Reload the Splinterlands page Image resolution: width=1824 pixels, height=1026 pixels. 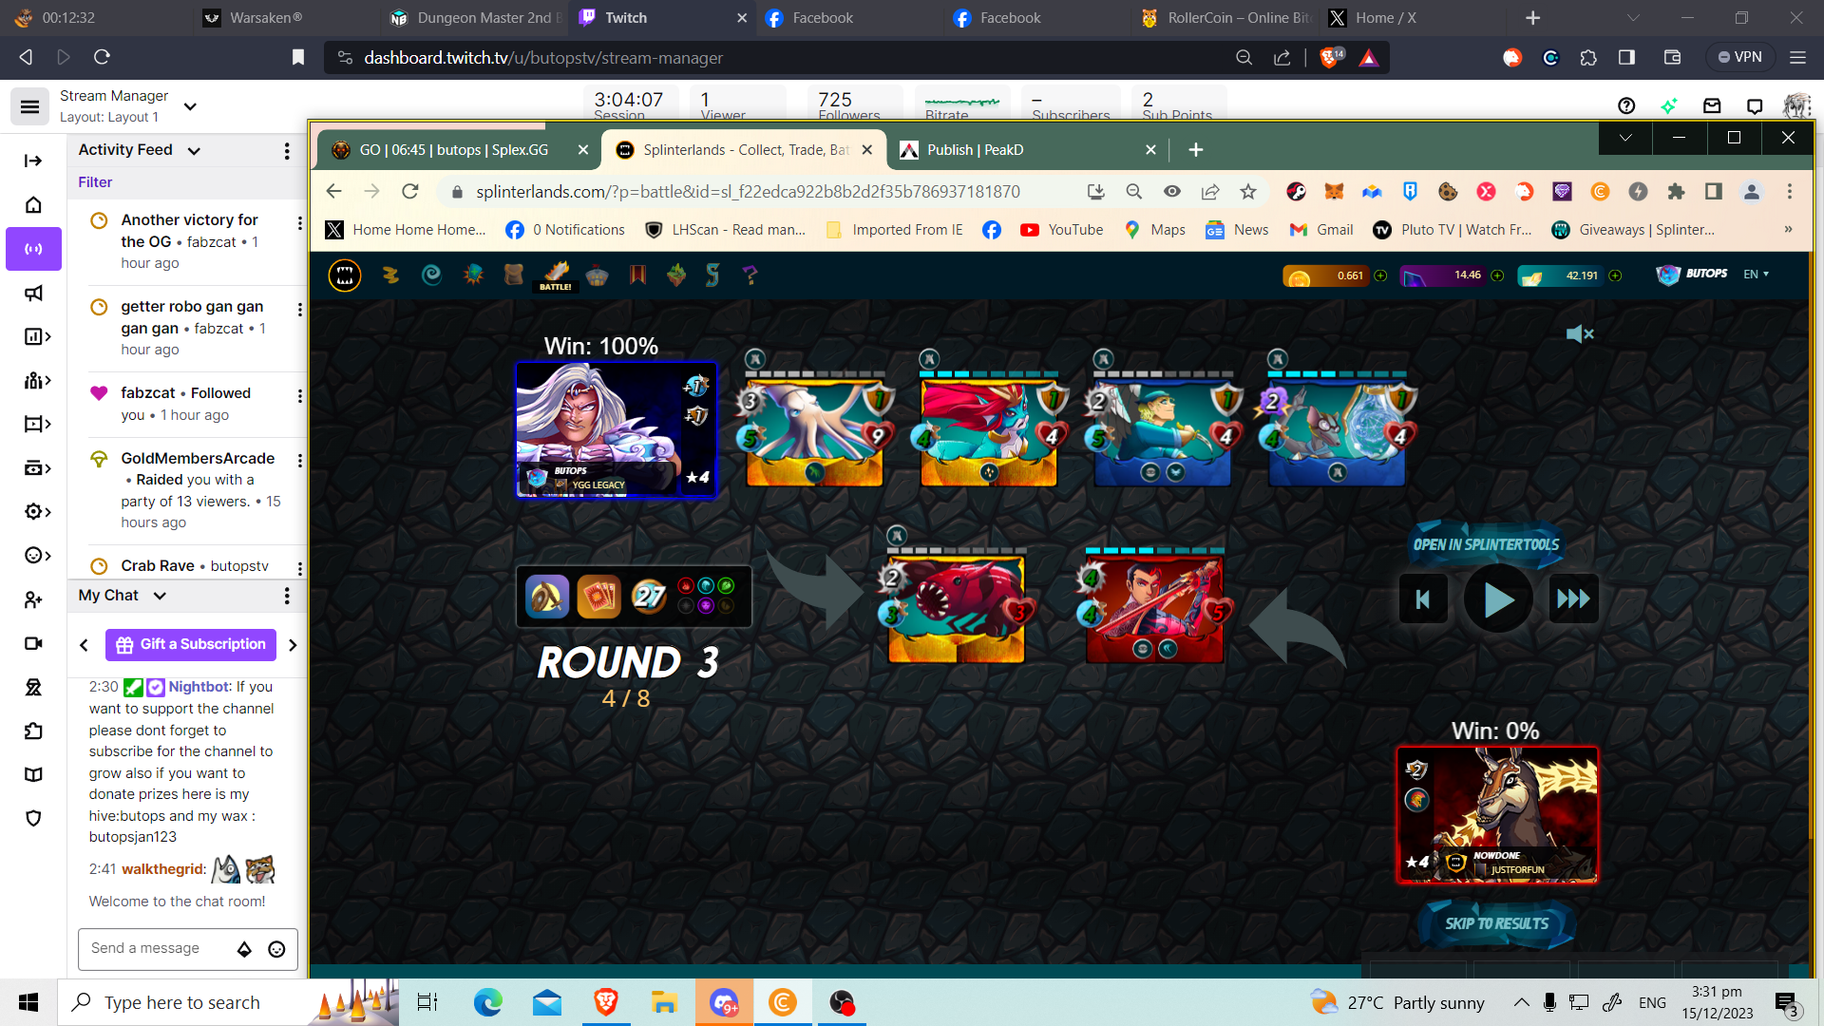pos(410,192)
